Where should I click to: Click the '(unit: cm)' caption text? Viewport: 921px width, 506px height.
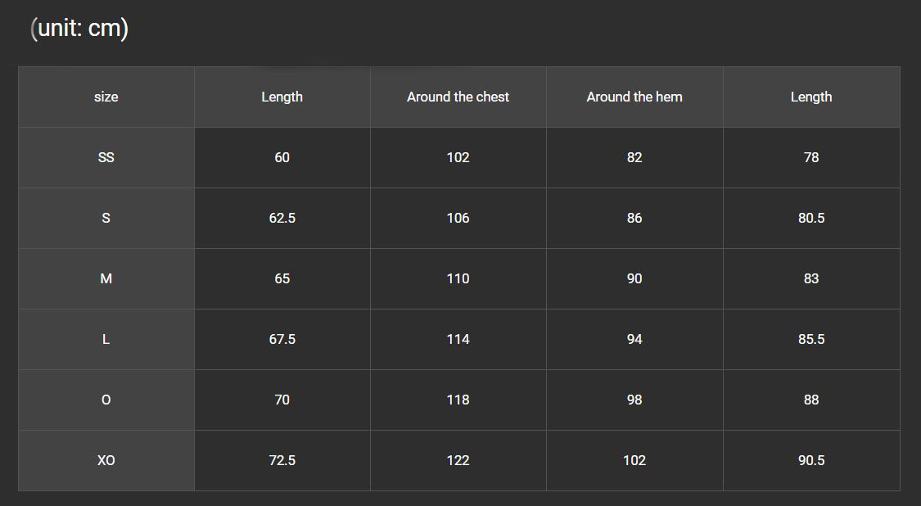[x=79, y=28]
